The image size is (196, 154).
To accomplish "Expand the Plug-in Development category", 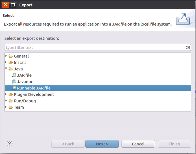I will click(6, 94).
